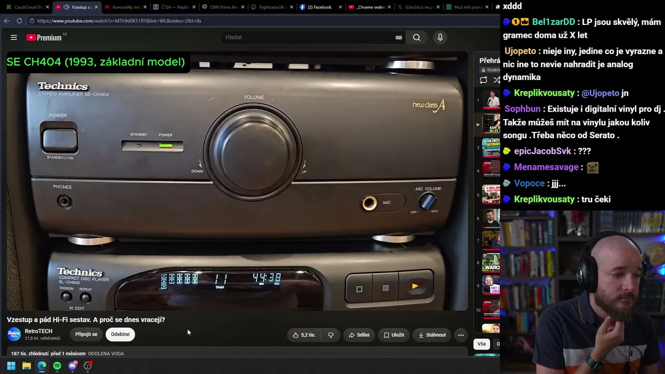Focus the browser address bar URL
The height and width of the screenshot is (374, 665).
119,21
